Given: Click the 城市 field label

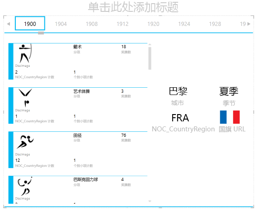Looking at the screenshot, I should 178,103.
